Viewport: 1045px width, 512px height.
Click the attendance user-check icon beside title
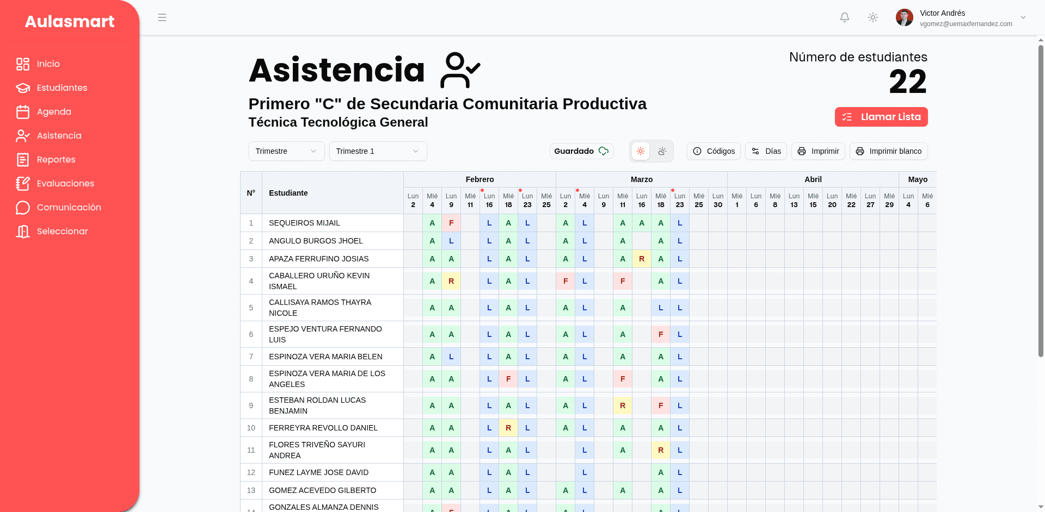pos(460,70)
